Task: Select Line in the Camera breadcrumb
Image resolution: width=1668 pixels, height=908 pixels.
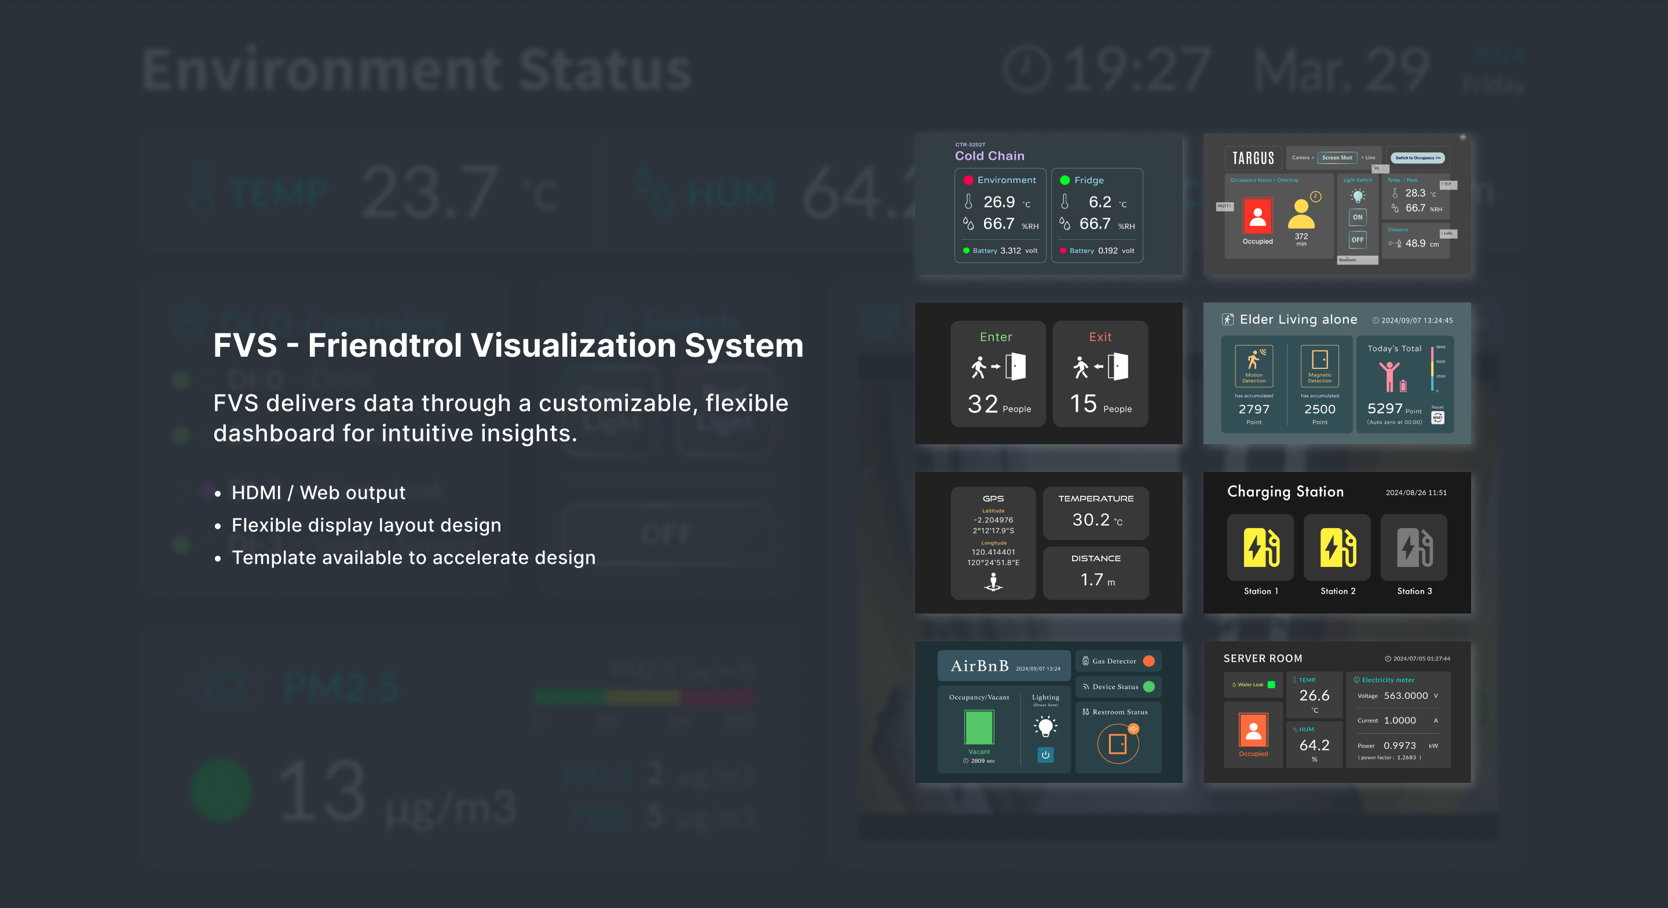Action: point(1370,158)
